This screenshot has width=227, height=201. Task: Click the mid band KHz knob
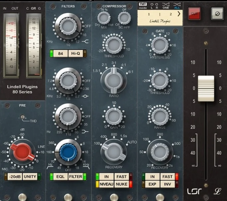(x=68, y=81)
